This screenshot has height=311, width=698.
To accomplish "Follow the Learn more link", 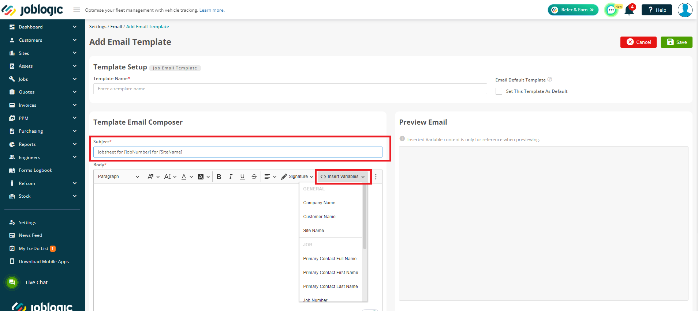I will coord(212,10).
